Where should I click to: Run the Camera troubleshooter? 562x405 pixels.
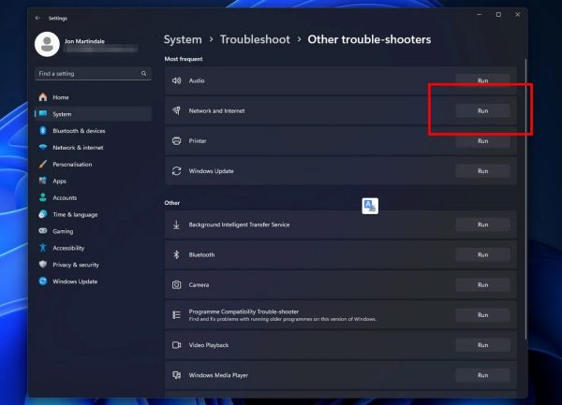click(482, 284)
